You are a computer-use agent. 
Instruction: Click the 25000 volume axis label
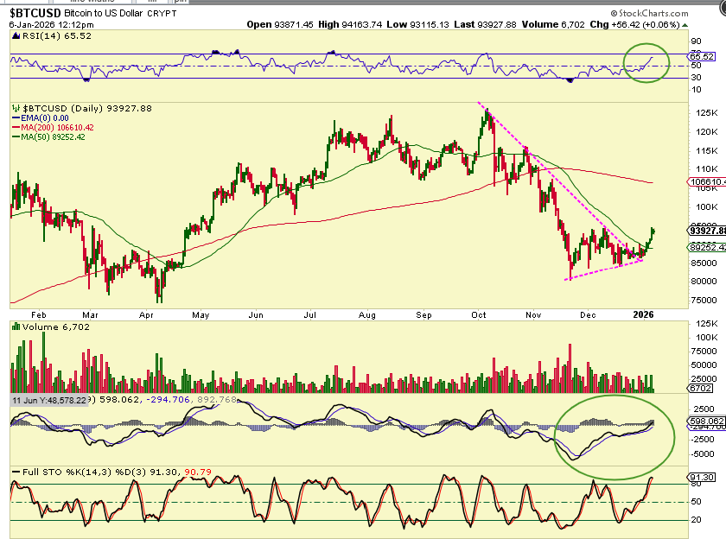704,379
